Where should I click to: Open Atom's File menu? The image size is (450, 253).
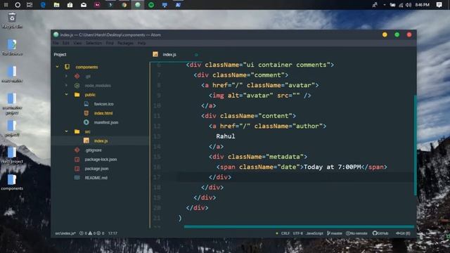coord(56,43)
